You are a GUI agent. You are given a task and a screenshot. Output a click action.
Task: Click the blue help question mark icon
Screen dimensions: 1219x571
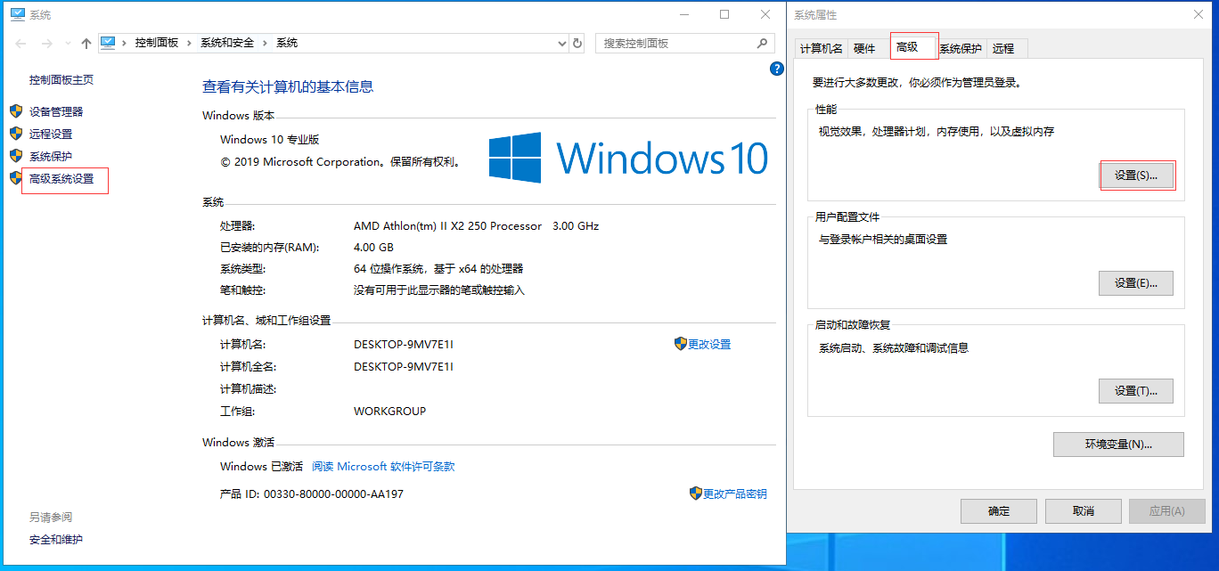(776, 69)
